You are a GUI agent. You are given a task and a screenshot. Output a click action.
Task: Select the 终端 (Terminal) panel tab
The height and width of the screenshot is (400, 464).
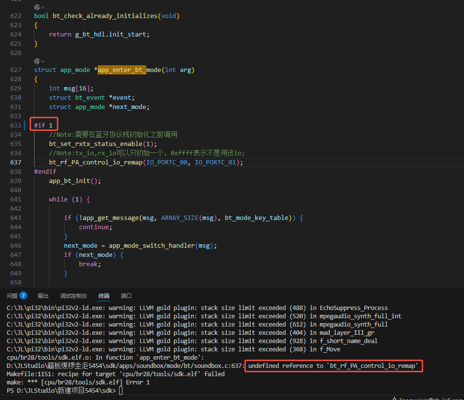coord(104,296)
